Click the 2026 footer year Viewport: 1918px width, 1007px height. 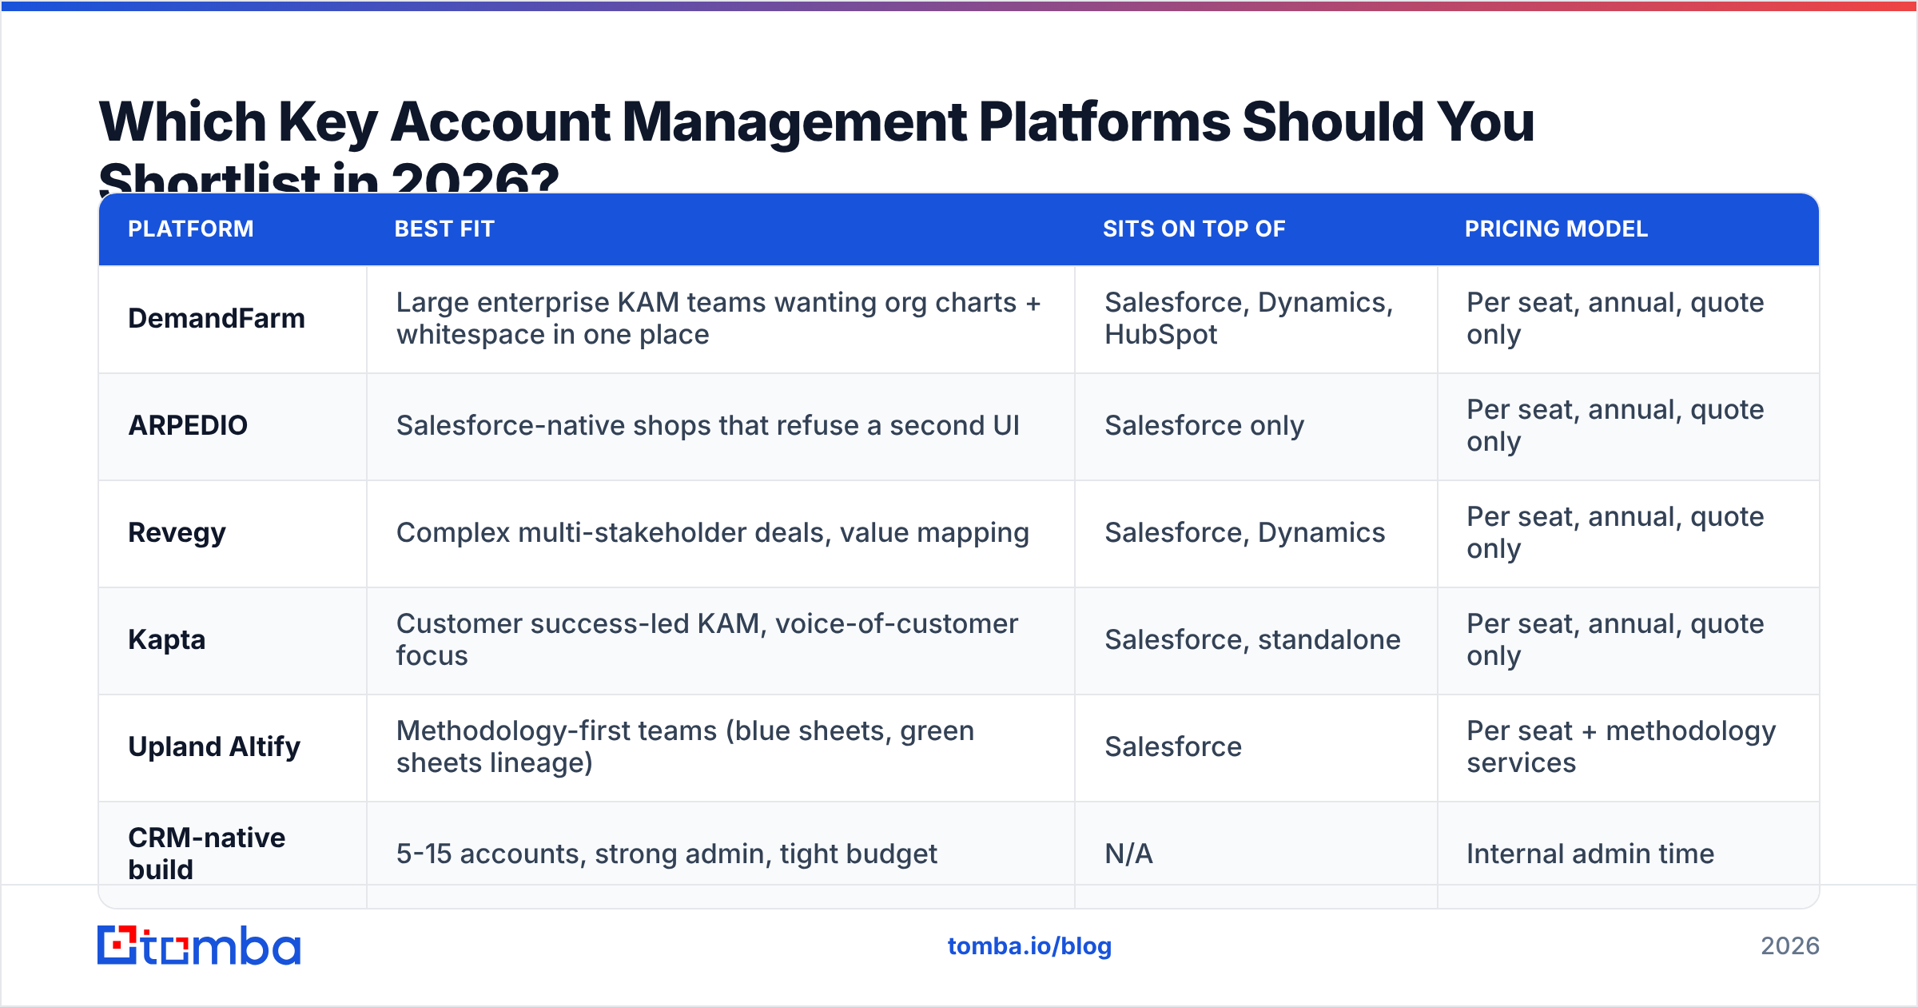1790,946
